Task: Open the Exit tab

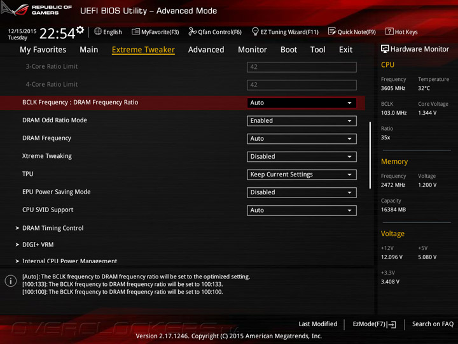Action: pyautogui.click(x=346, y=50)
